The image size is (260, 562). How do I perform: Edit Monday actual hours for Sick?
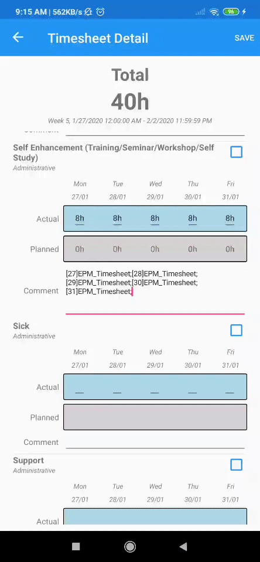(80, 387)
